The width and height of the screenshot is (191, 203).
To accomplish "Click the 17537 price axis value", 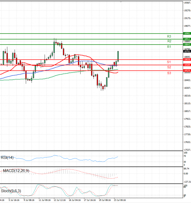I will 187,150.
